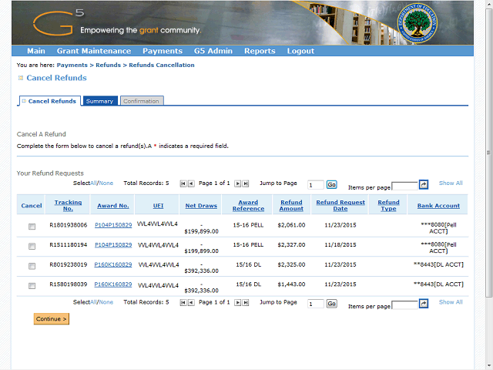
Task: Check the cancel box for refund R1511180194
Action: tap(32, 247)
